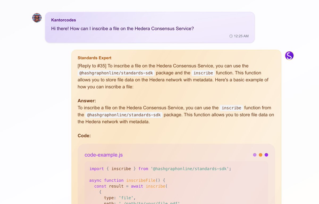Click the Standards Expert purple S avatar
This screenshot has width=319, height=204.
(289, 56)
